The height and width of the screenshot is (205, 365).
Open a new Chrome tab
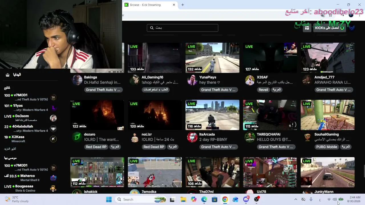pos(182,5)
